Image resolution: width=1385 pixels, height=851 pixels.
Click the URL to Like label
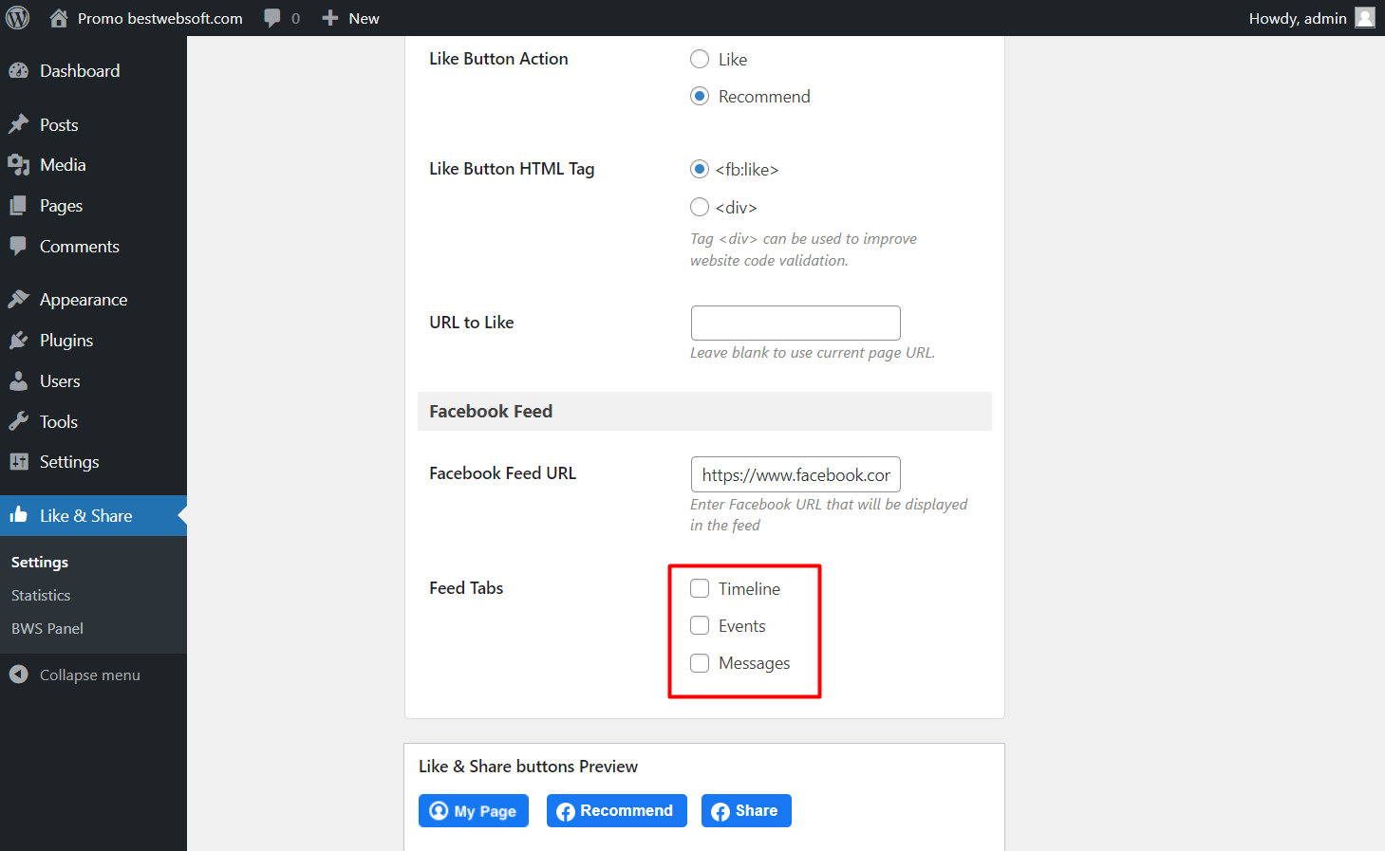click(x=472, y=323)
